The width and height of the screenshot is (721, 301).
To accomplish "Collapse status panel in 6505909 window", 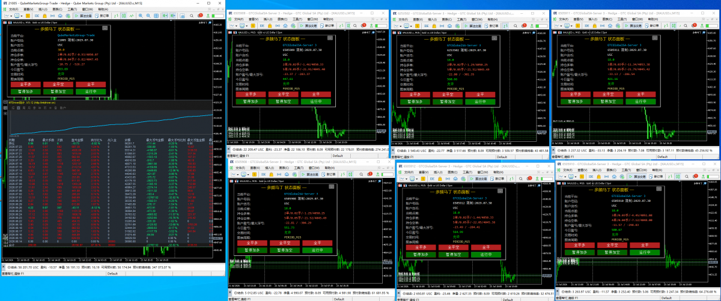I will (x=330, y=38).
